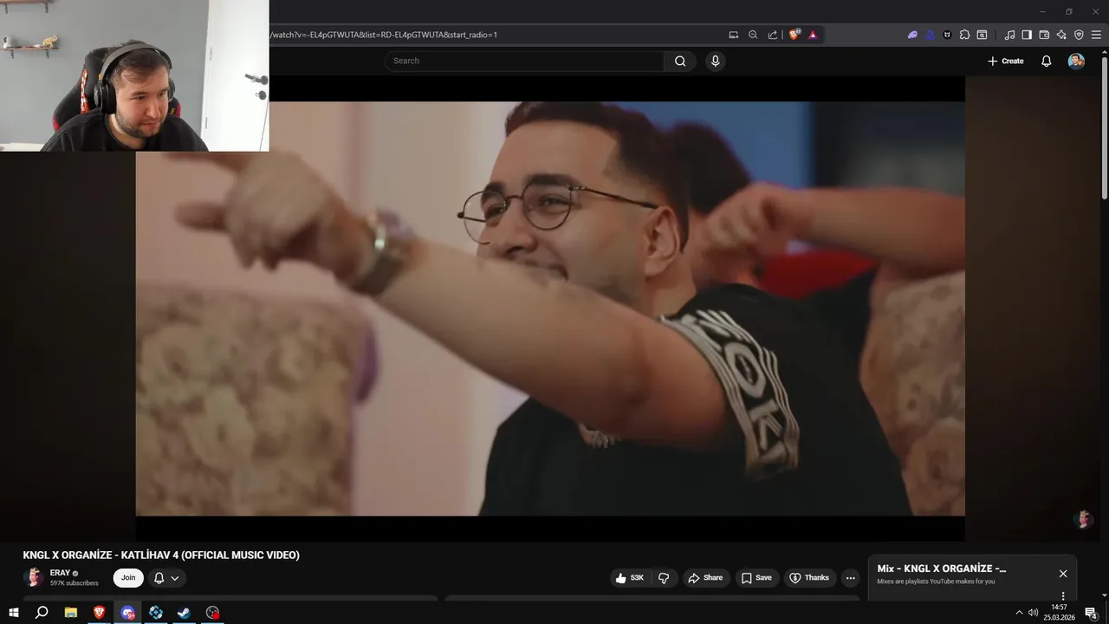The image size is (1109, 624).
Task: Click into the YouTube Search field
Action: point(524,61)
